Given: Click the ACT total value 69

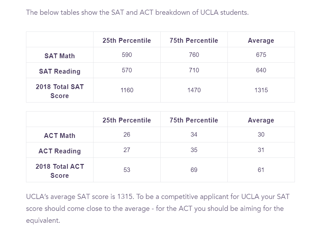Looking at the screenshot, I should tap(194, 170).
